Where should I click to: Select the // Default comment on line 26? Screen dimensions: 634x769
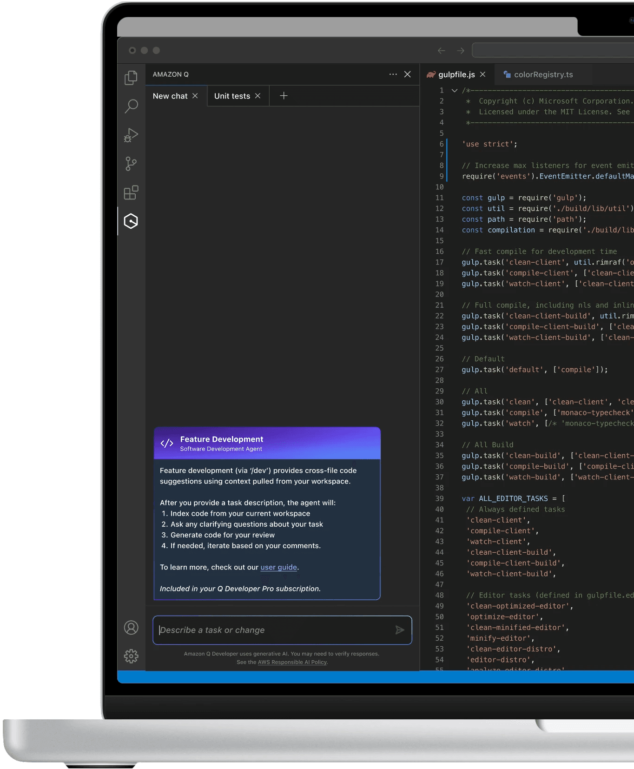(x=483, y=359)
